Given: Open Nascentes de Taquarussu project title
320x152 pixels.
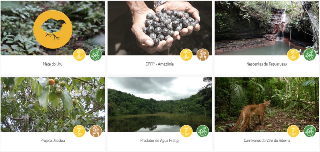Looking at the screenshot, I should pos(267,64).
